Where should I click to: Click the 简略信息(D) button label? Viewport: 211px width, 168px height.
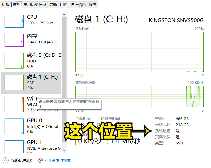click(x=21, y=160)
